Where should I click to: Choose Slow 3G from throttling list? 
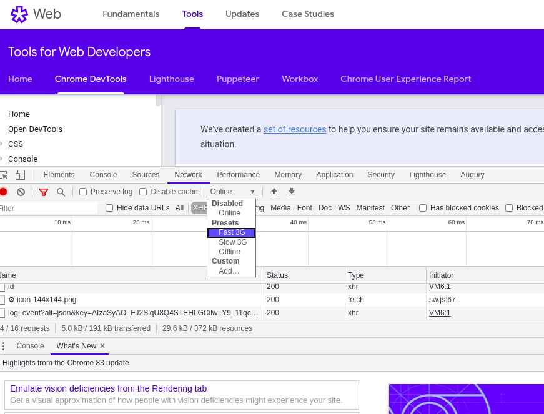pos(232,242)
